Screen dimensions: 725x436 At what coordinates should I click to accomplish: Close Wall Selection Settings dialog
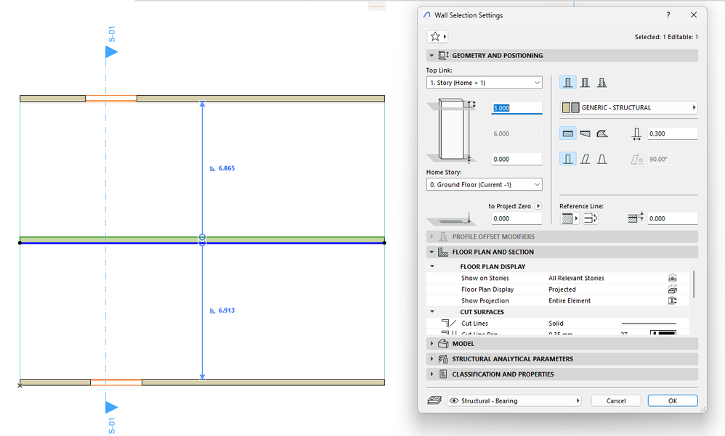pyautogui.click(x=694, y=15)
